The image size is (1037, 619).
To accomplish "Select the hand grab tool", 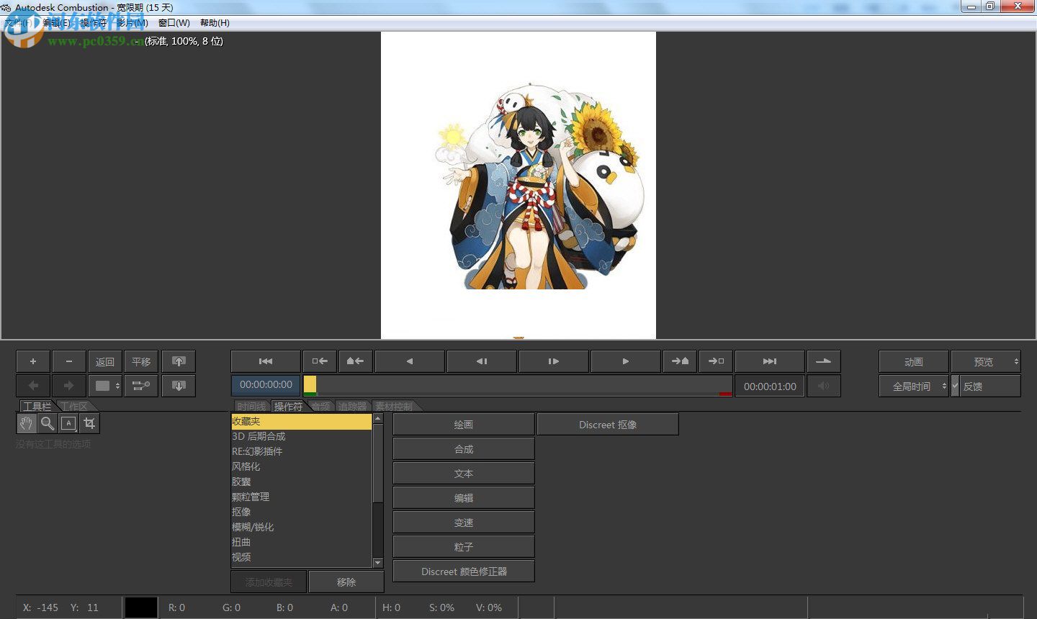I will 27,423.
